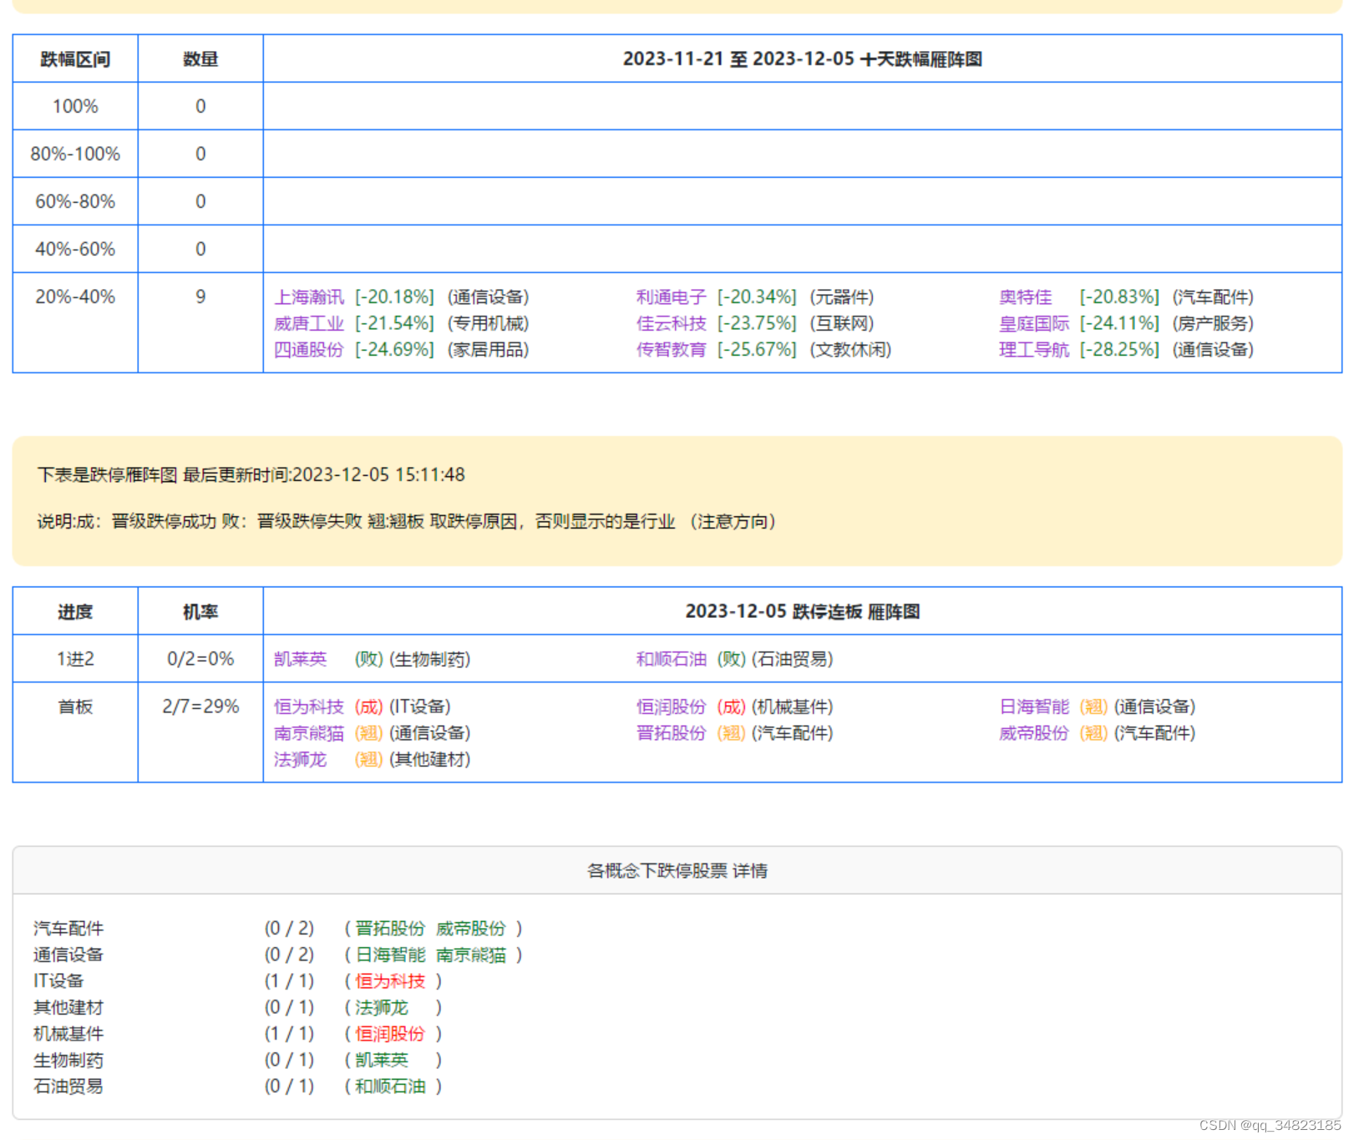Click the [-25.67%] decline value
Image resolution: width=1354 pixels, height=1140 pixels.
pyautogui.click(x=757, y=350)
